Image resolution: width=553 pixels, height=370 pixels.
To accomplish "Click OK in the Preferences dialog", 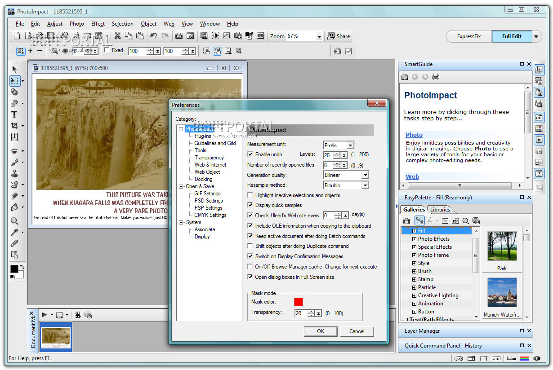I will (x=320, y=331).
